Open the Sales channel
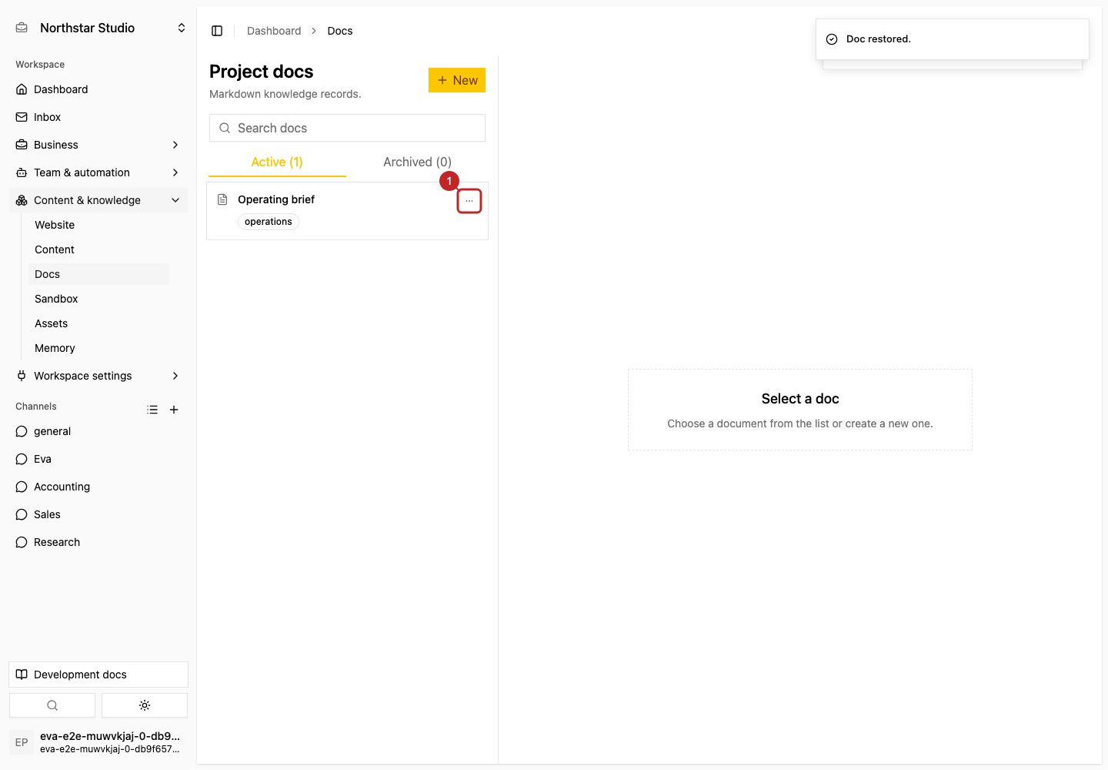The width and height of the screenshot is (1108, 770). (98, 514)
